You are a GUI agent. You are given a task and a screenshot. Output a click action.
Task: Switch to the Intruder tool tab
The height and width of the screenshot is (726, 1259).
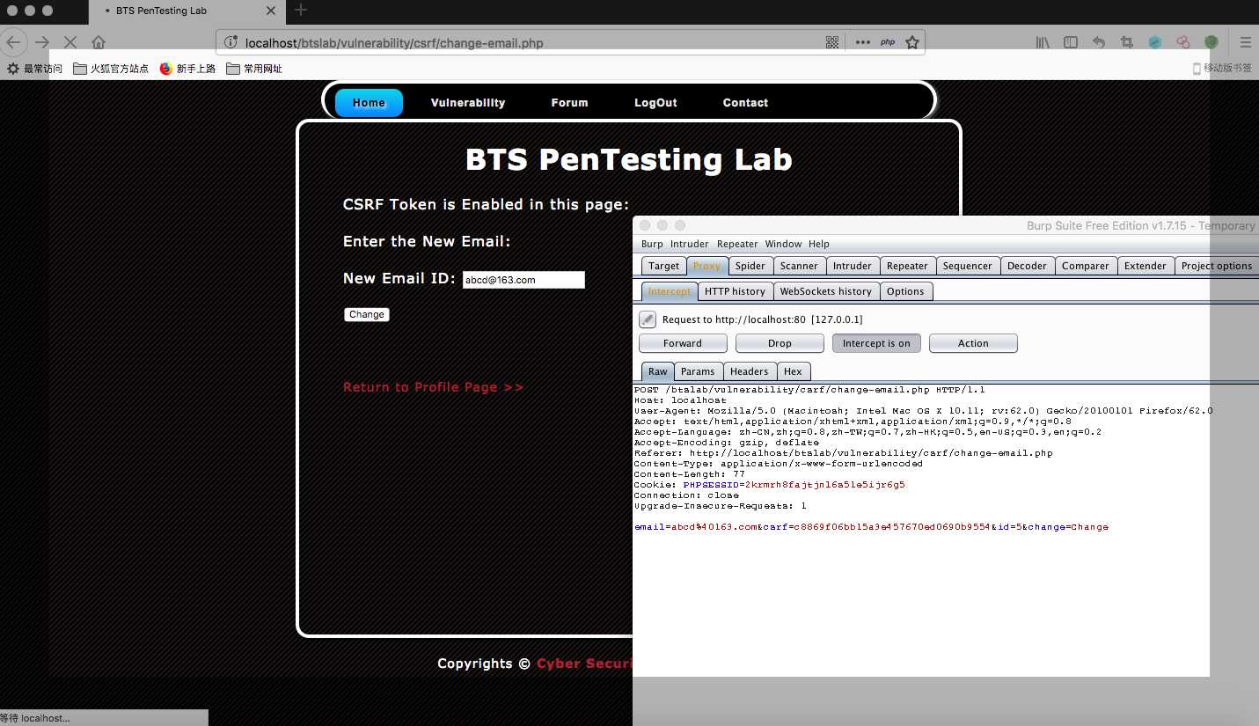tap(853, 266)
